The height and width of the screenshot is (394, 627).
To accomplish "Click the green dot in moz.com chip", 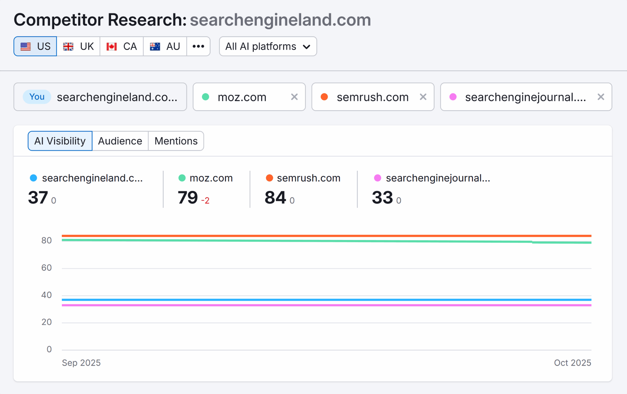I will (x=206, y=97).
